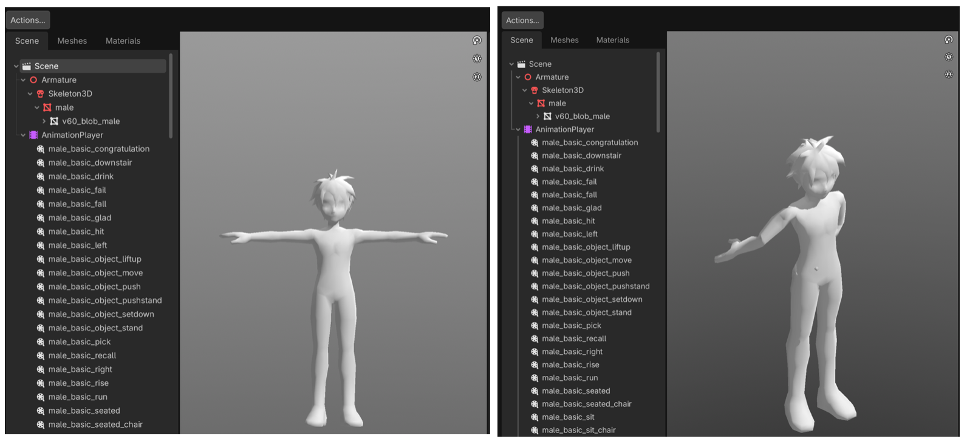
Task: Click the male mesh icon in the left window
Action: coord(47,107)
